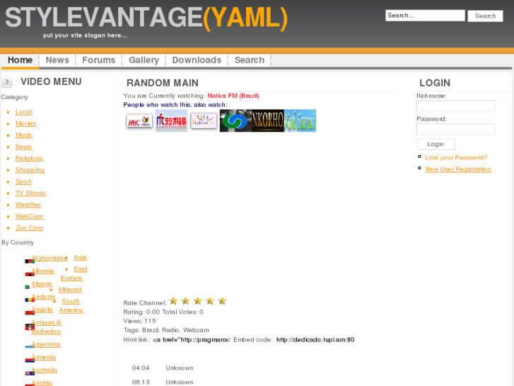Select the News category in Video Menu
Screen dimensions: 514x386
click(23, 147)
